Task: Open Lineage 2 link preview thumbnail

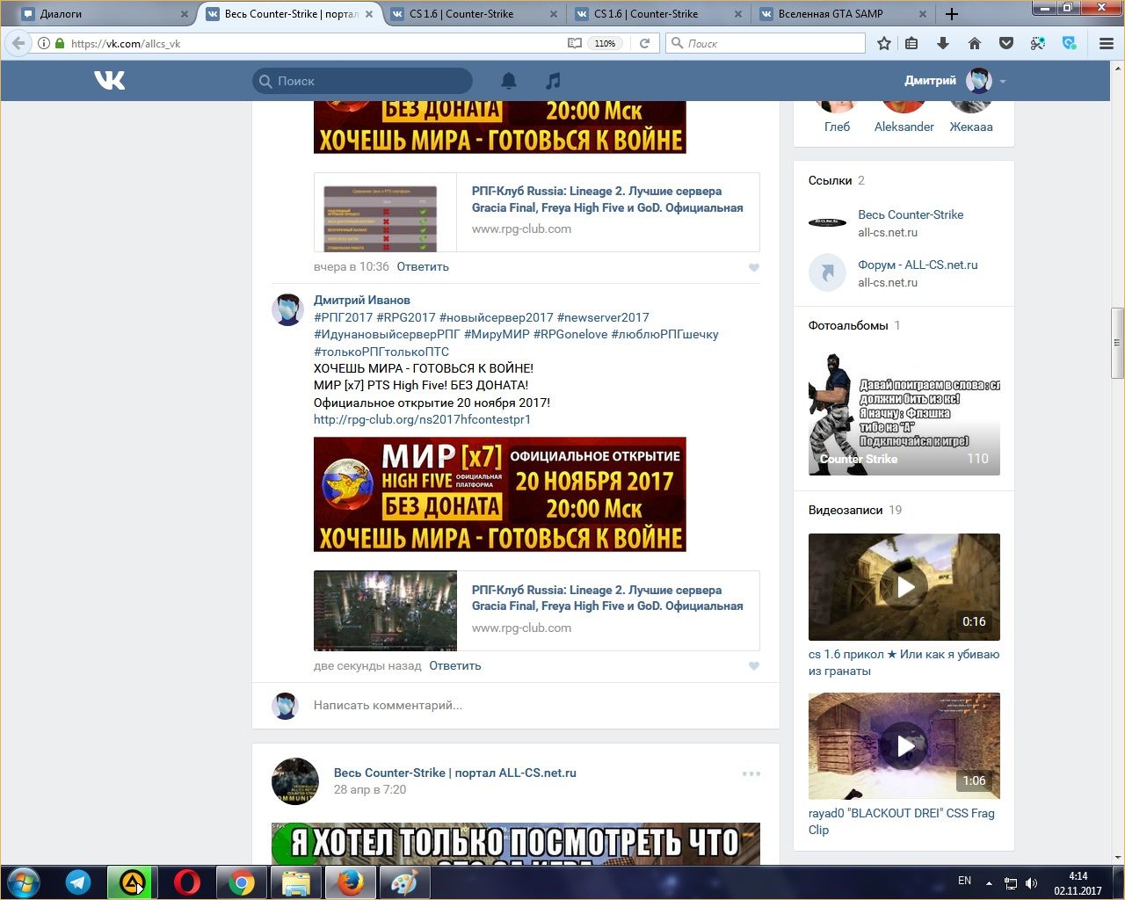Action: point(386,611)
